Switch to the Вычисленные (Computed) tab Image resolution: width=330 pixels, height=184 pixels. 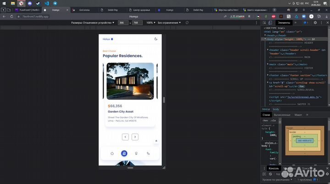click(x=282, y=115)
